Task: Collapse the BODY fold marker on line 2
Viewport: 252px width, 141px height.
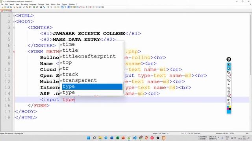Action: [x=14, y=22]
